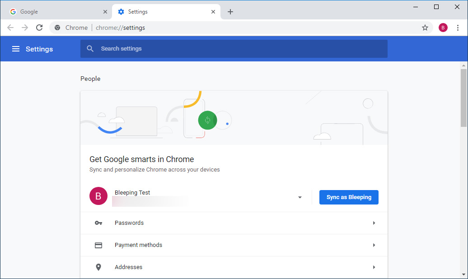468x279 pixels.
Task: Expand the Passwords row arrow
Action: point(374,223)
